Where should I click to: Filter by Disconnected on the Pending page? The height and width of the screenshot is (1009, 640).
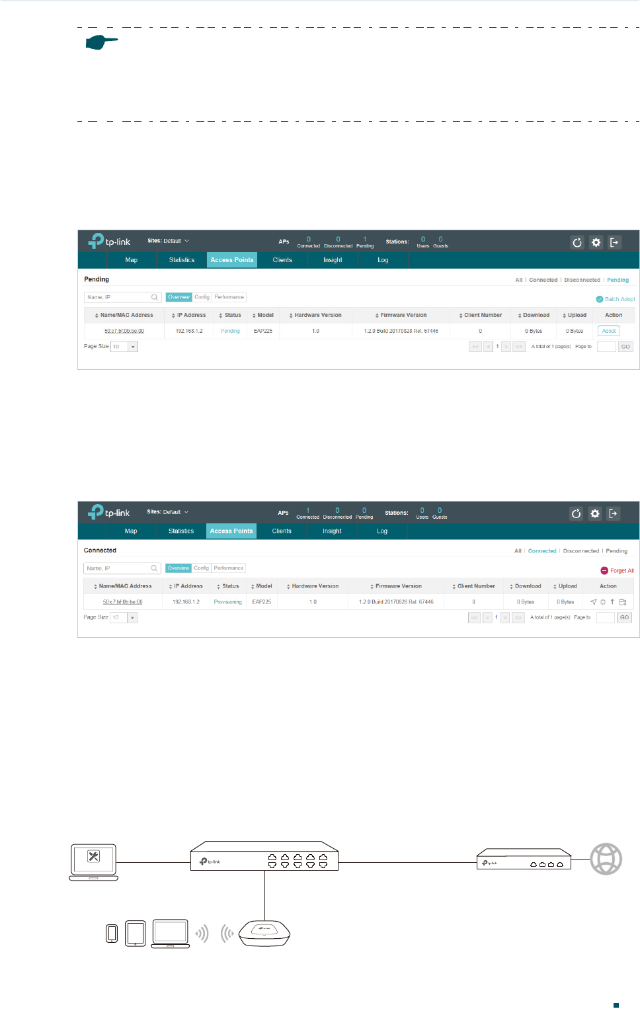point(582,280)
